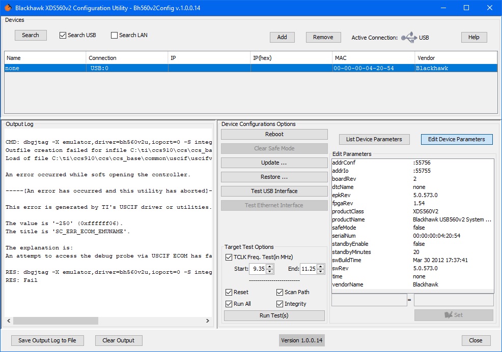Select the addrIo parameter row
This screenshot has height=352, width=502.
413,171
